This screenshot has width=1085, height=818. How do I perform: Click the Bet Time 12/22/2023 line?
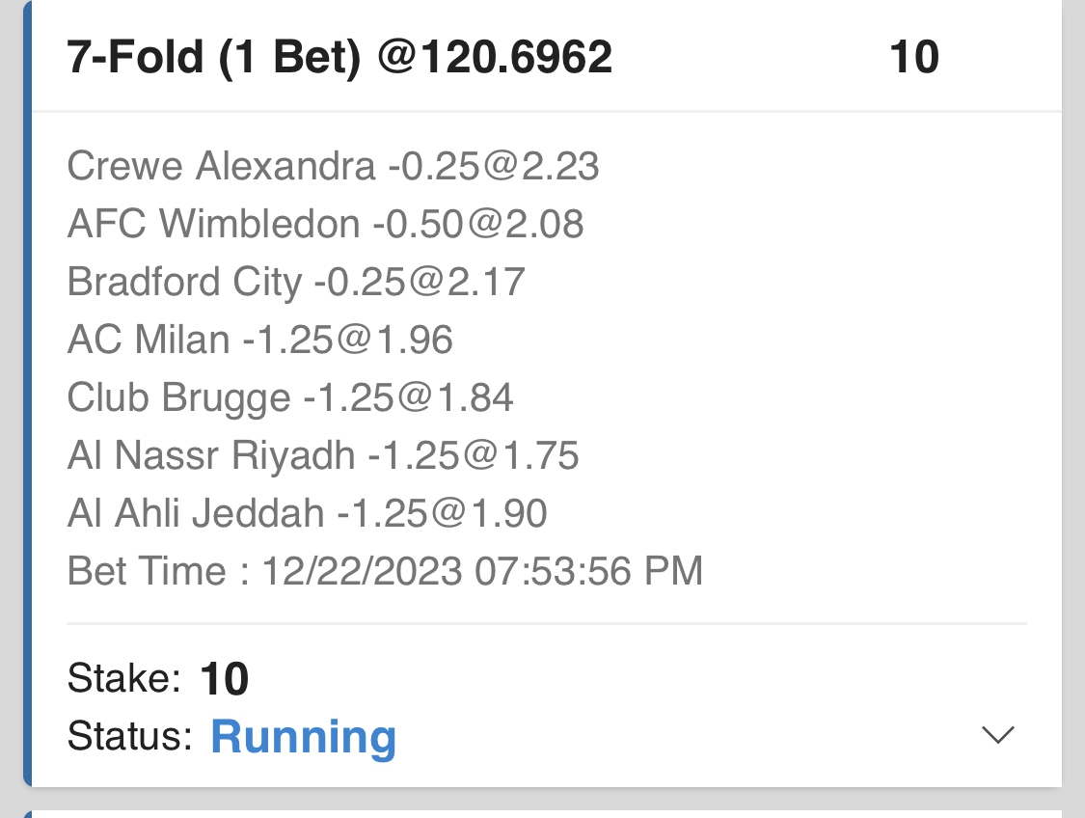385,571
